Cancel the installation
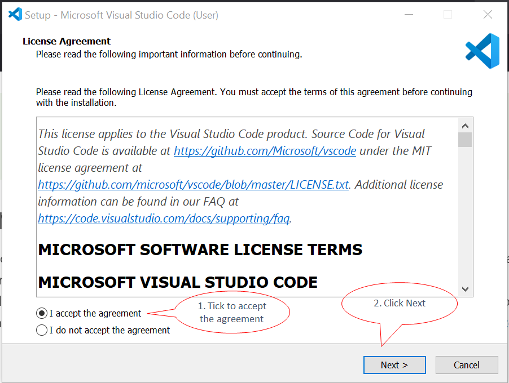 click(x=466, y=365)
